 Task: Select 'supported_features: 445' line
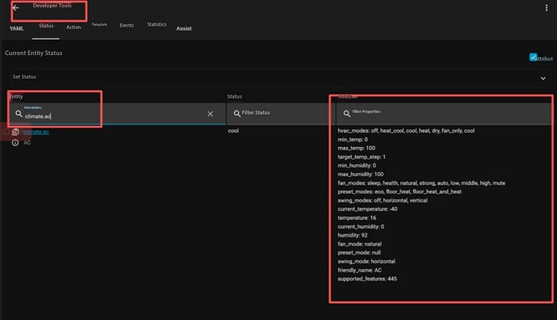(367, 279)
